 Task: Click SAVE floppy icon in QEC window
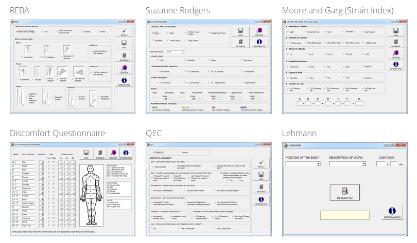pyautogui.click(x=261, y=176)
